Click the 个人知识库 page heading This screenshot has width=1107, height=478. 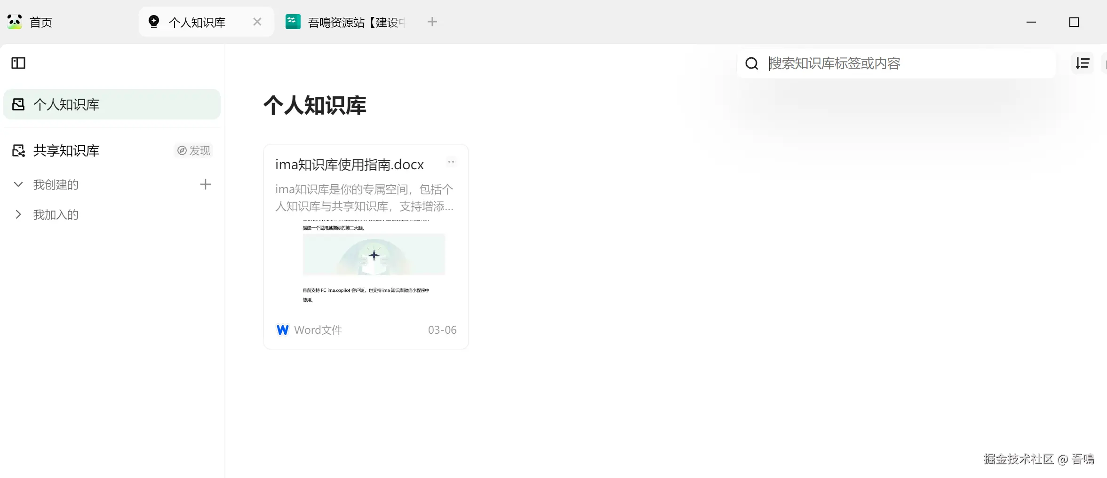[315, 105]
